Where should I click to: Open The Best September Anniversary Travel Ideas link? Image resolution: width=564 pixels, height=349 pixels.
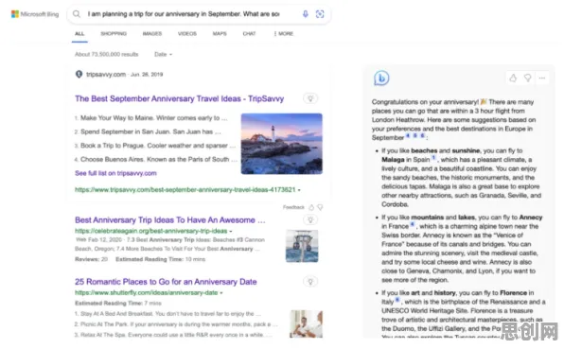(x=180, y=99)
